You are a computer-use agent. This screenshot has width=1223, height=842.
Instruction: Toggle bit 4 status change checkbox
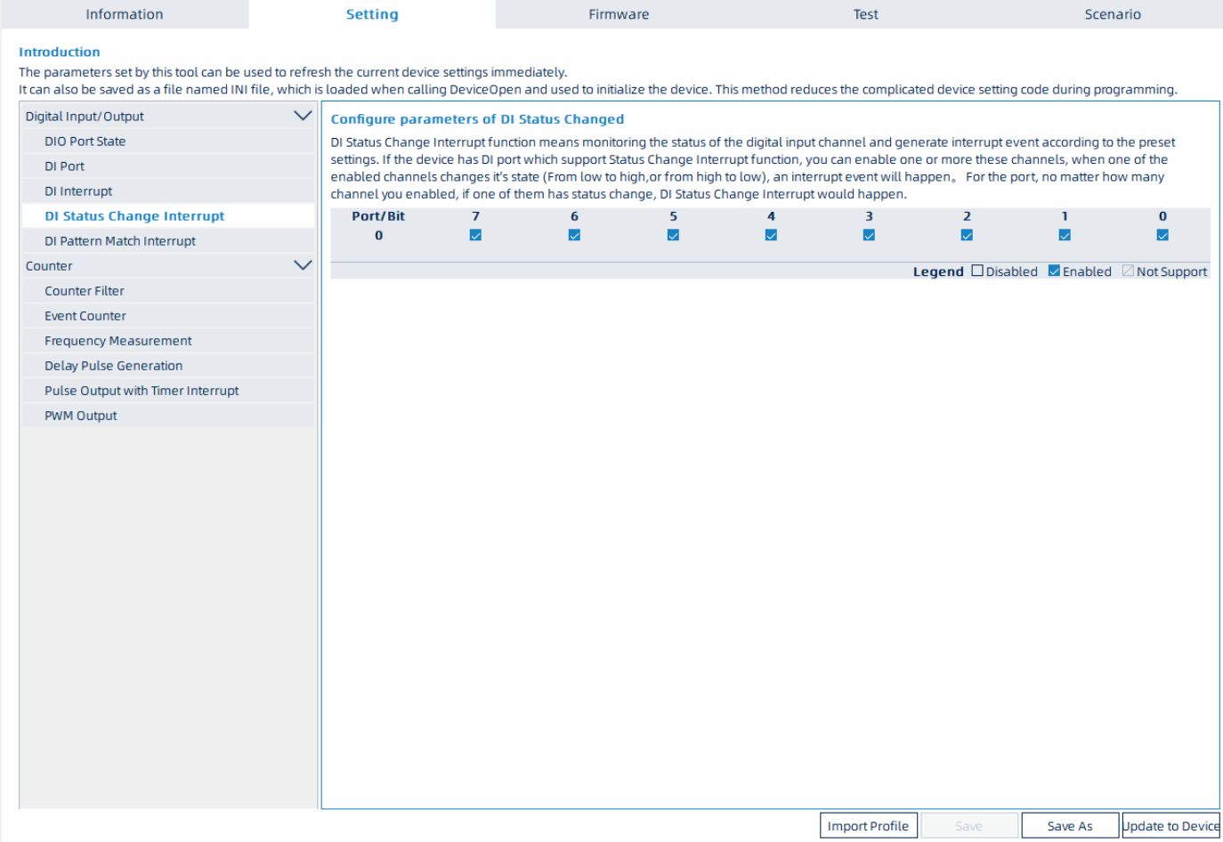[771, 235]
